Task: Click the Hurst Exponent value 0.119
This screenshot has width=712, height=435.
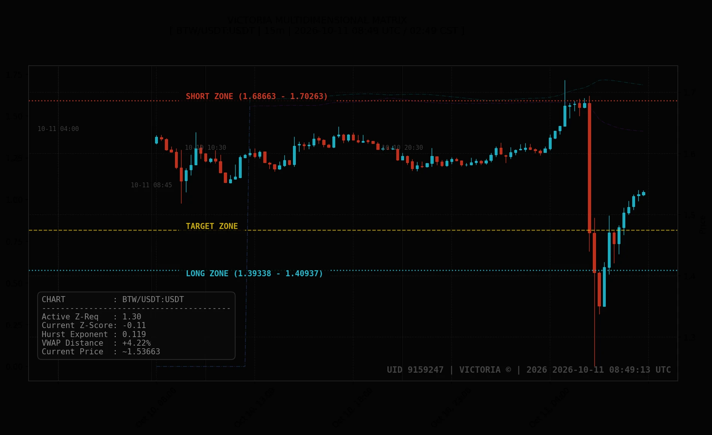Action: [x=134, y=334]
